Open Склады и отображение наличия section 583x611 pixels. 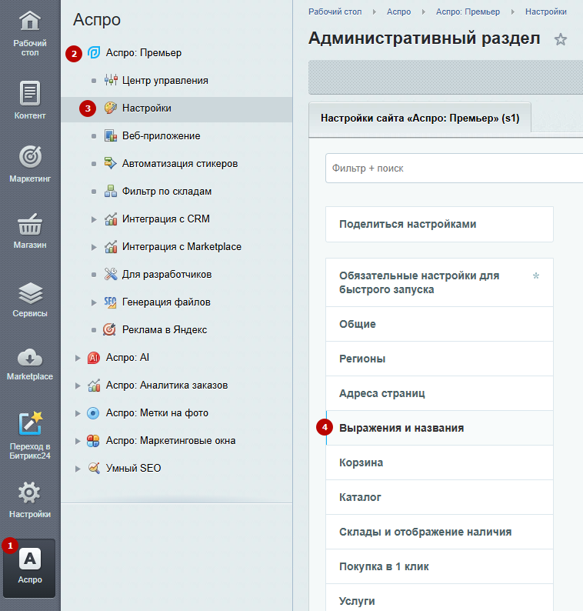pos(439,532)
